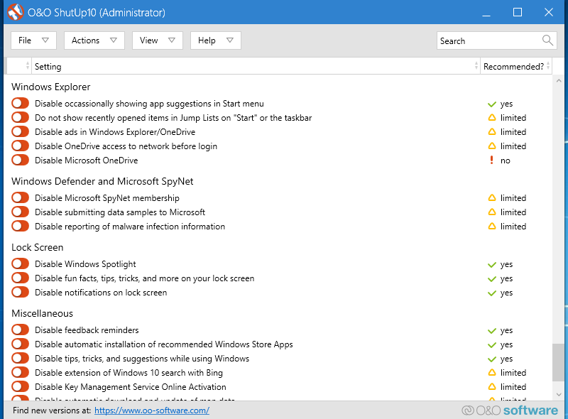The width and height of the screenshot is (568, 419).
Task: Click the warning triangle for OneDrive network access
Action: (x=491, y=146)
